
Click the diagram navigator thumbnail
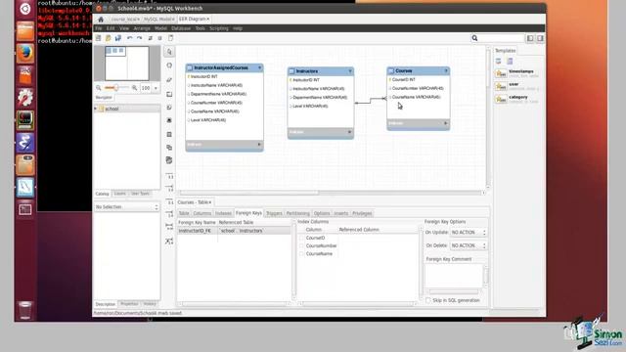point(127,64)
